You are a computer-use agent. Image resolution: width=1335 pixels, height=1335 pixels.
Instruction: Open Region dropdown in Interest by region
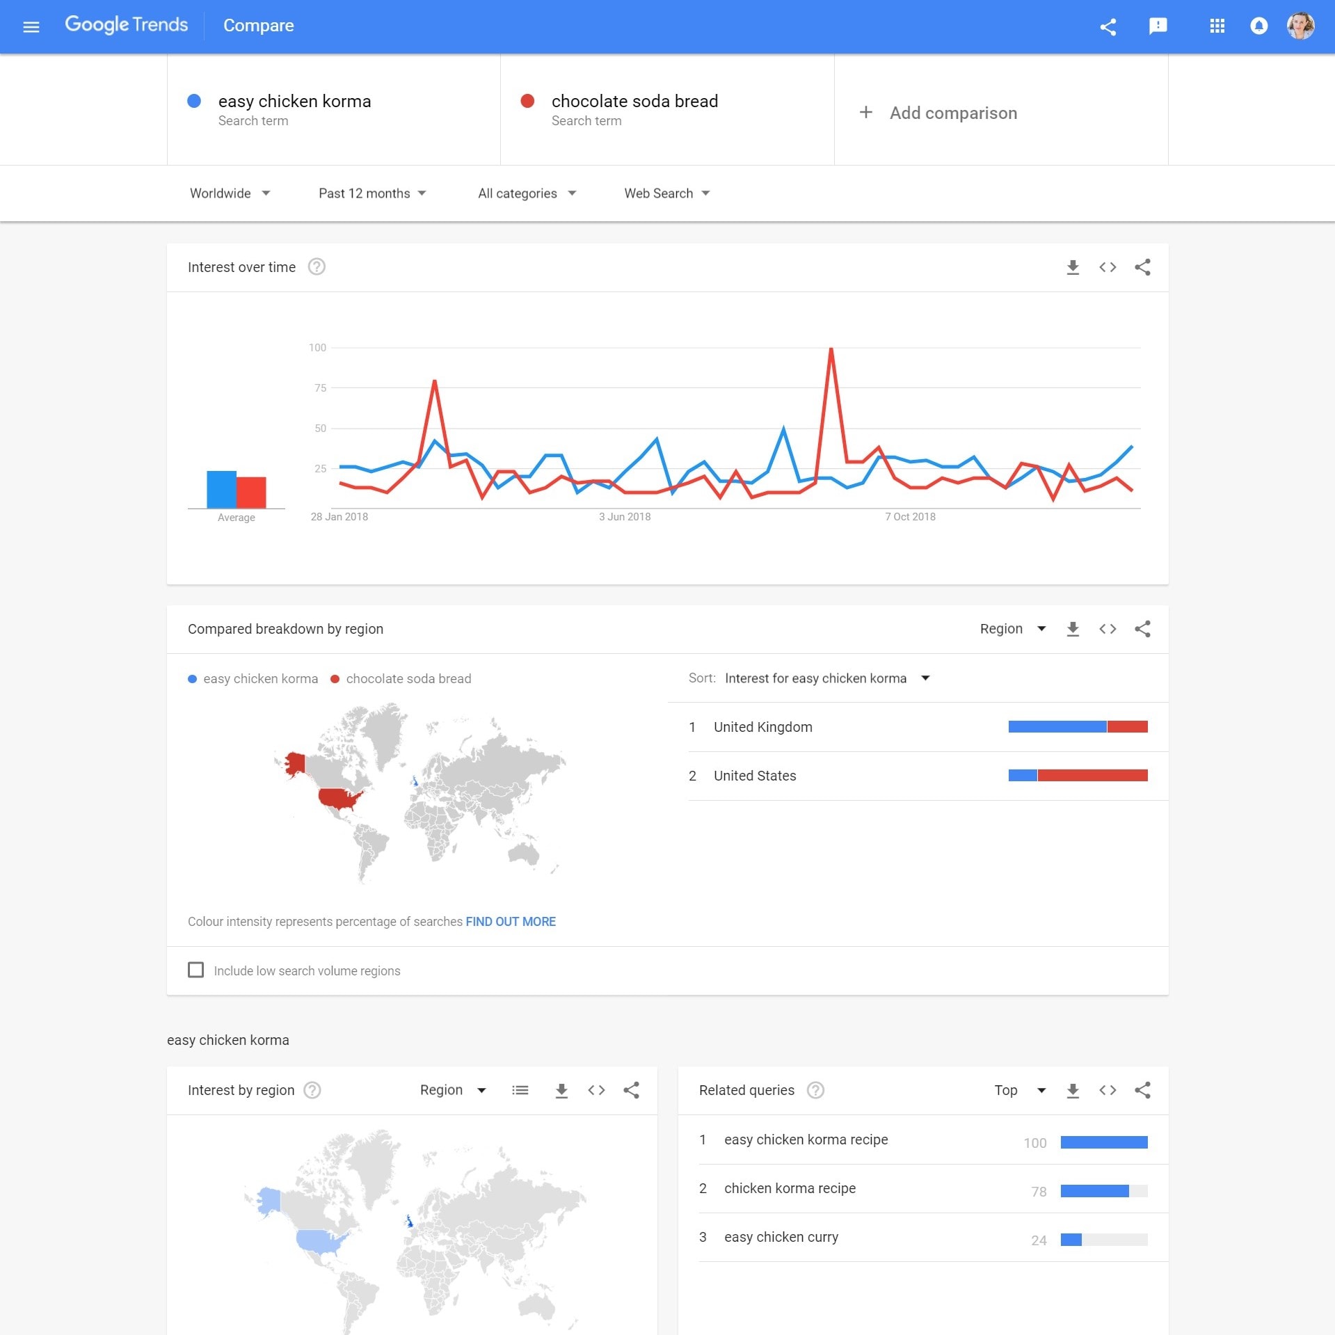(x=453, y=1090)
